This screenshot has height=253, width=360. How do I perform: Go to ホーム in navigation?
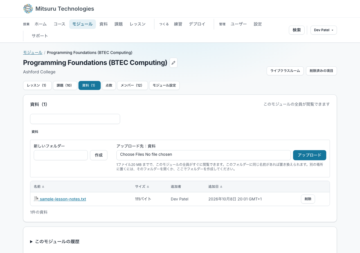pos(41,24)
